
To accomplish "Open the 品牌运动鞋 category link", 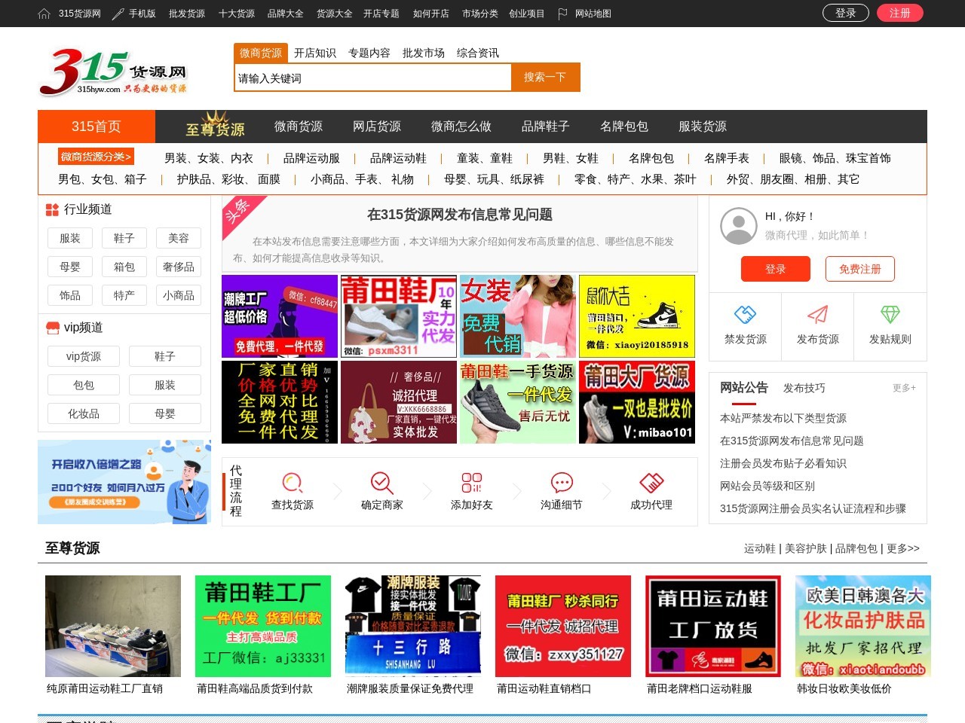I will click(x=398, y=158).
